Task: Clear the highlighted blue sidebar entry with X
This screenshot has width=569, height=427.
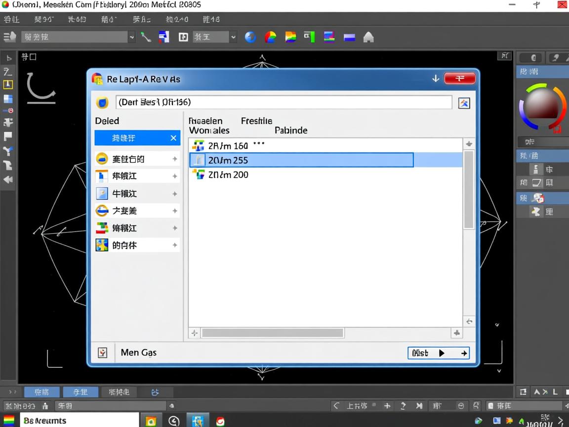Action: [173, 138]
